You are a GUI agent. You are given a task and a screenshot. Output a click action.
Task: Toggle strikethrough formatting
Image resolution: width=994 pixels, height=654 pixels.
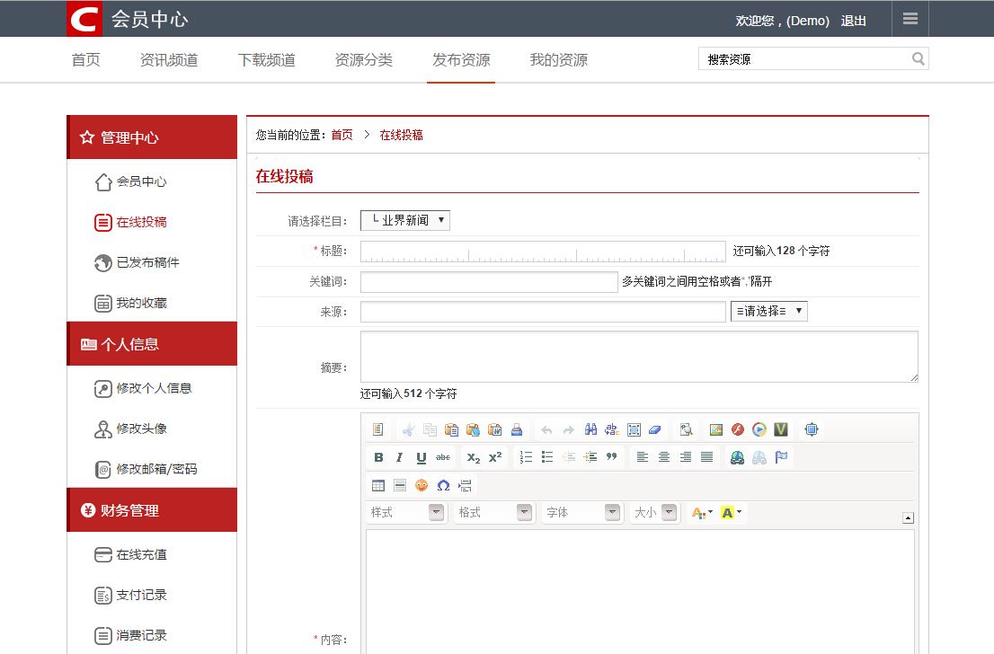point(443,457)
